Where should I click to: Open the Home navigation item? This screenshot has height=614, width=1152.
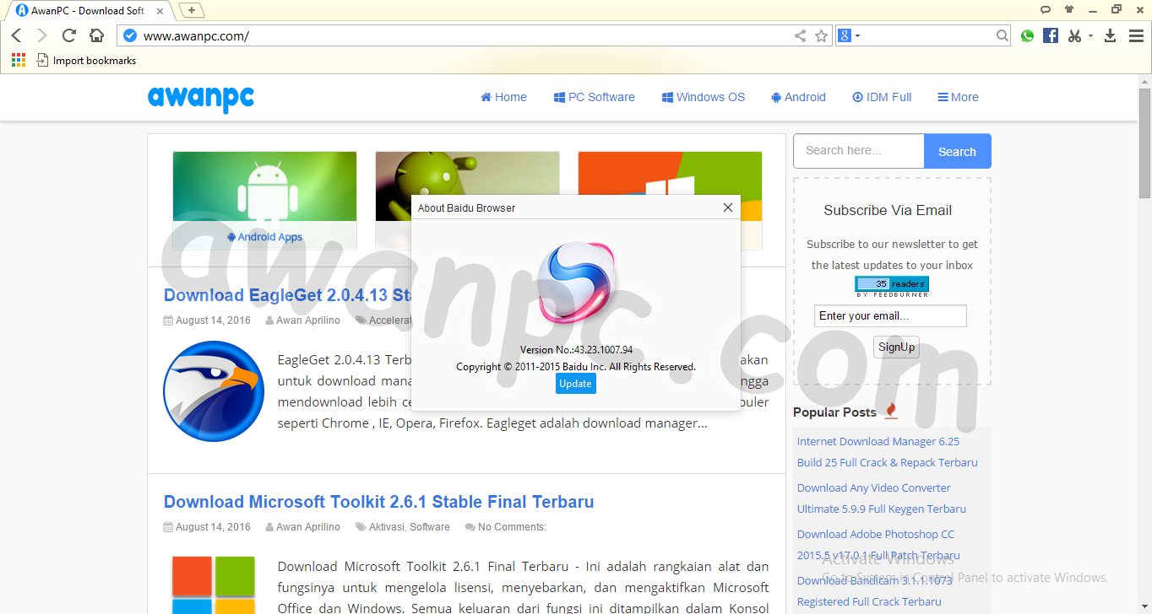point(503,97)
